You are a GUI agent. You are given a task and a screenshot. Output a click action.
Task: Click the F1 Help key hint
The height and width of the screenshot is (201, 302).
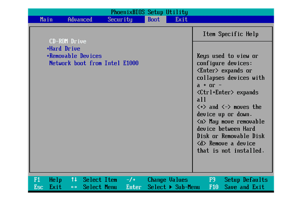coord(48,180)
